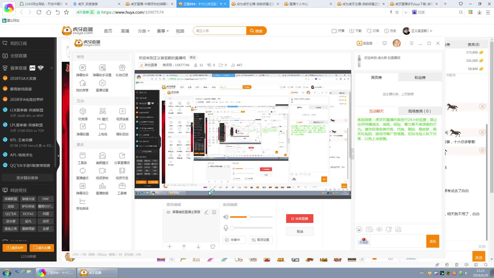
Task: Open the hamburger menu in Huya client
Action: click(412, 43)
